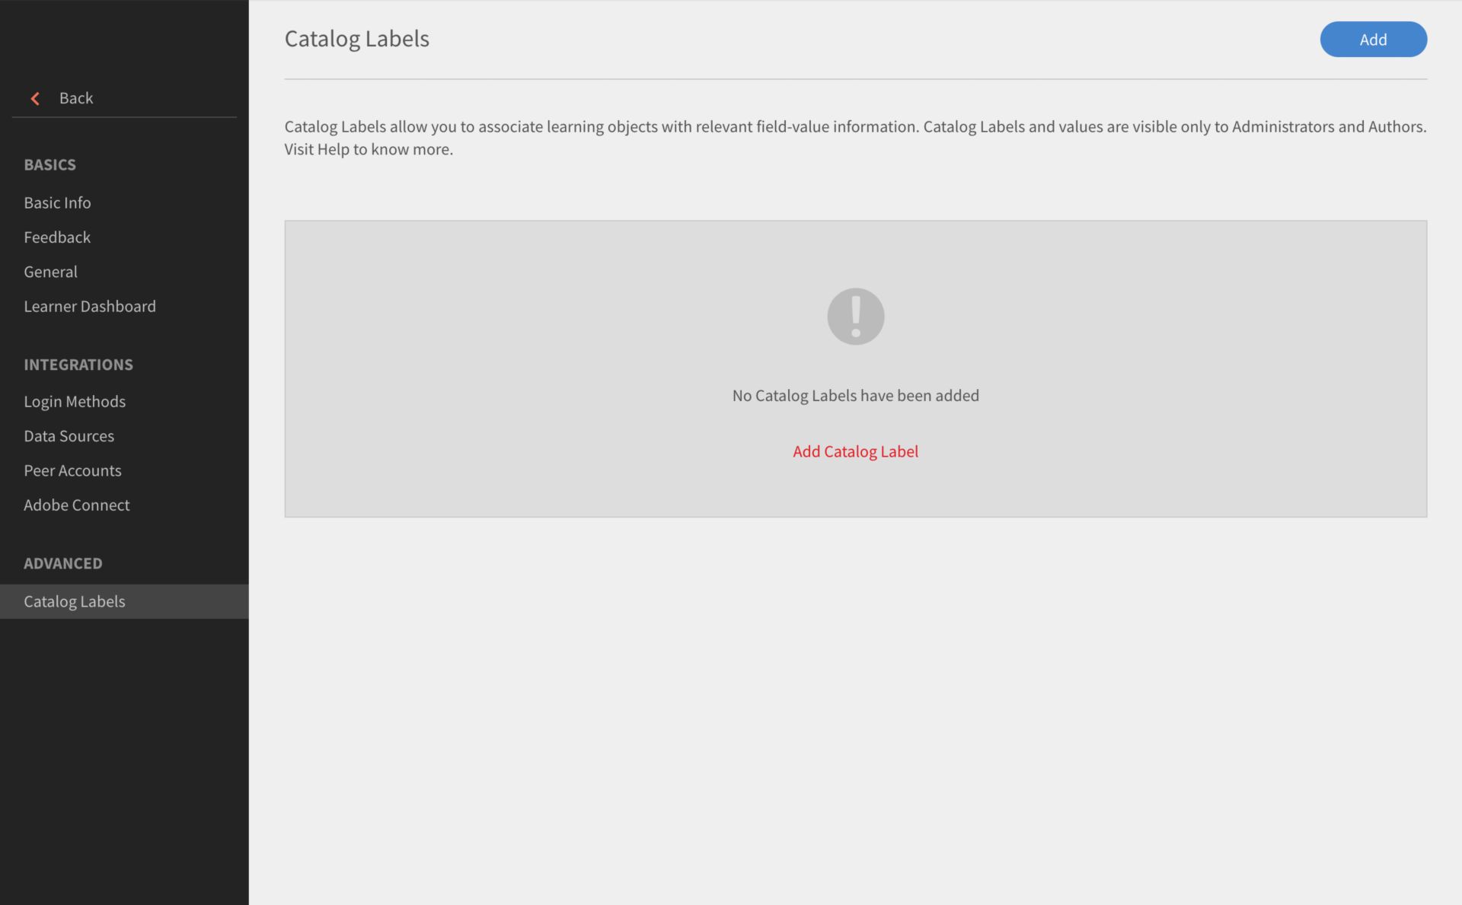Screen dimensions: 1462x905
Task: Select General settings option
Action: click(x=50, y=272)
